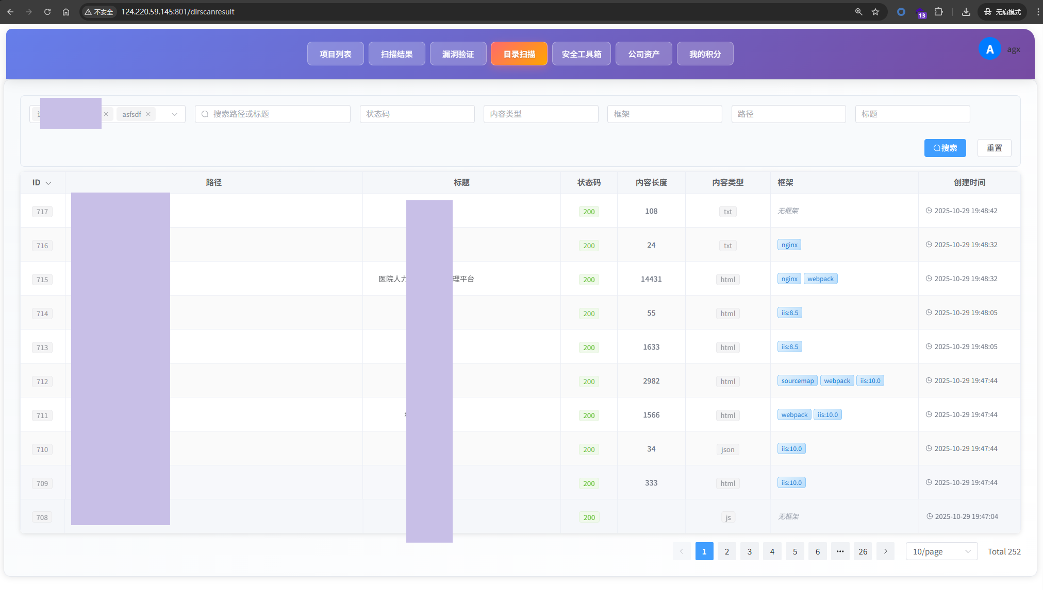Focus the 搜索路径或标题 search field

[x=273, y=114]
